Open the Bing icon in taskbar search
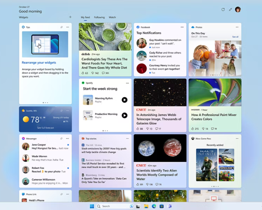This screenshot has height=210, width=262. [x=131, y=206]
